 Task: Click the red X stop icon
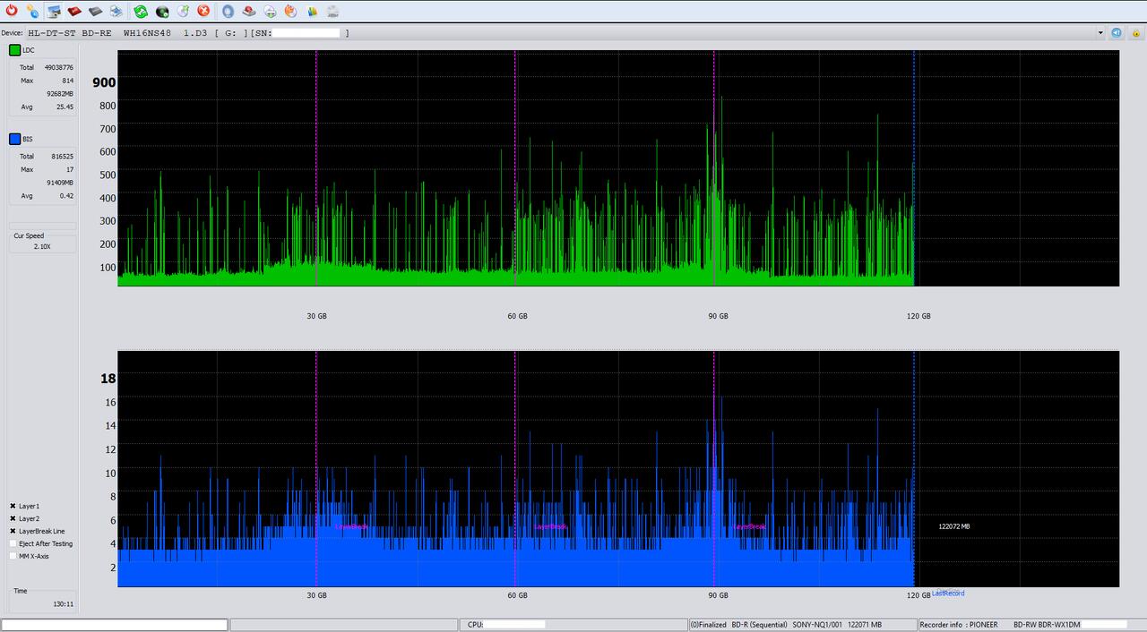(203, 11)
